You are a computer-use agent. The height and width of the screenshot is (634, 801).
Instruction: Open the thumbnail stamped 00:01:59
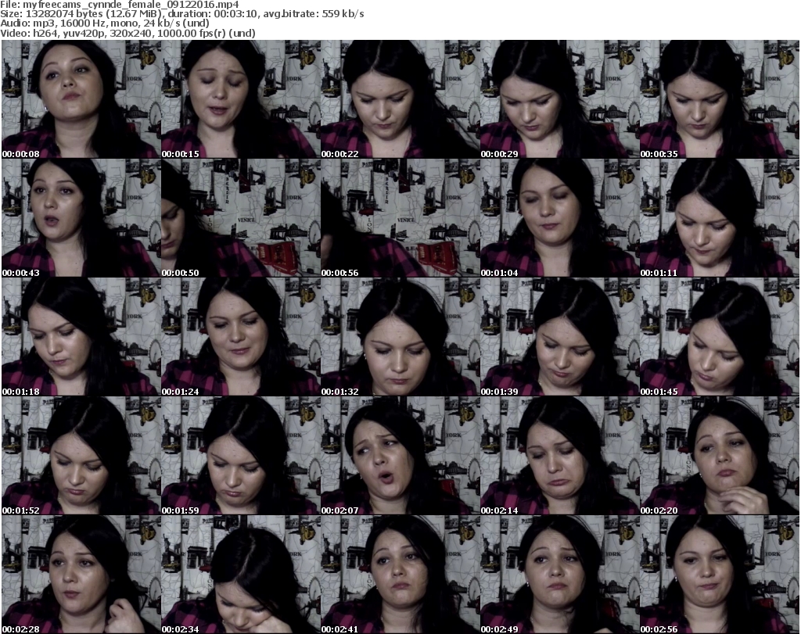pyautogui.click(x=241, y=455)
